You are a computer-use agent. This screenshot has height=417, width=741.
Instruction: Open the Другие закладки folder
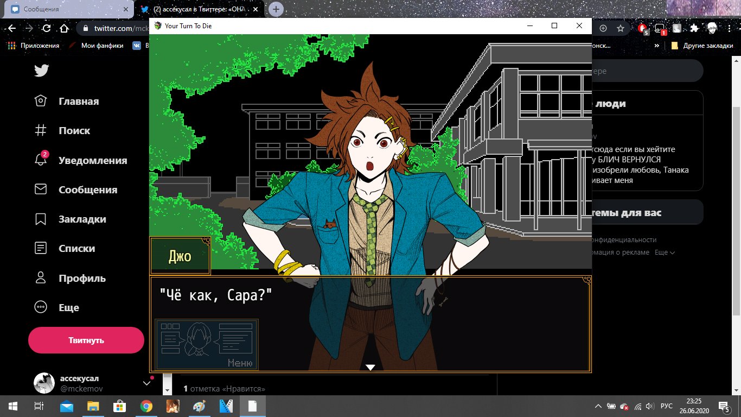click(x=702, y=46)
